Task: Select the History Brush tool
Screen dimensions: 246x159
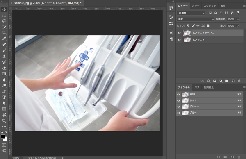Action: pyautogui.click(x=4, y=62)
